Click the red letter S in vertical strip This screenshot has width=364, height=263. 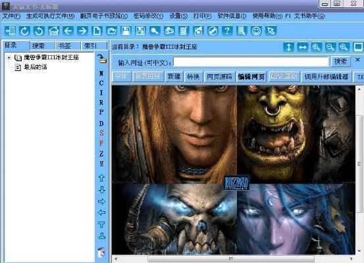click(x=101, y=133)
